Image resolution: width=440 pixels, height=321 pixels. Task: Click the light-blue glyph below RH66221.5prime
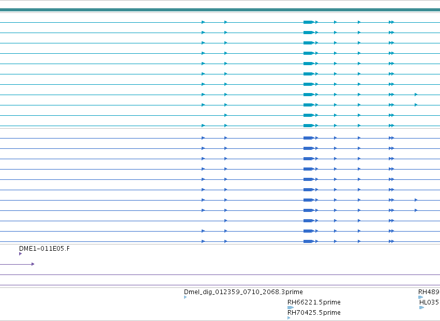pyautogui.click(x=291, y=308)
